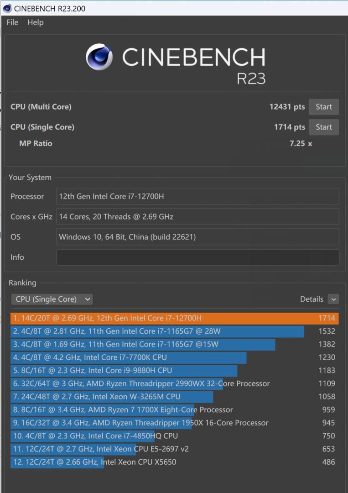Viewport: 348px width, 493px height.
Task: Start the CPU Single Core benchmark
Action: click(323, 127)
